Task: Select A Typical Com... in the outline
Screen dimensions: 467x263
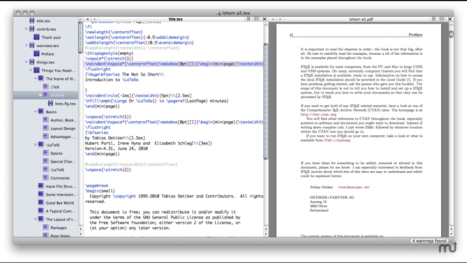Action: [61, 211]
